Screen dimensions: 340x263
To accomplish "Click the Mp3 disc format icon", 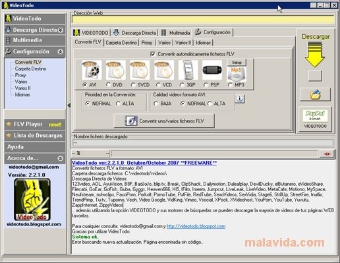I will [237, 74].
